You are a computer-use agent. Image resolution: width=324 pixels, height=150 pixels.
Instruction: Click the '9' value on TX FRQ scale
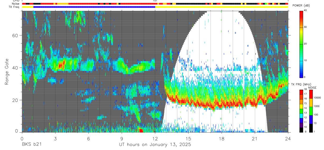point(305,132)
